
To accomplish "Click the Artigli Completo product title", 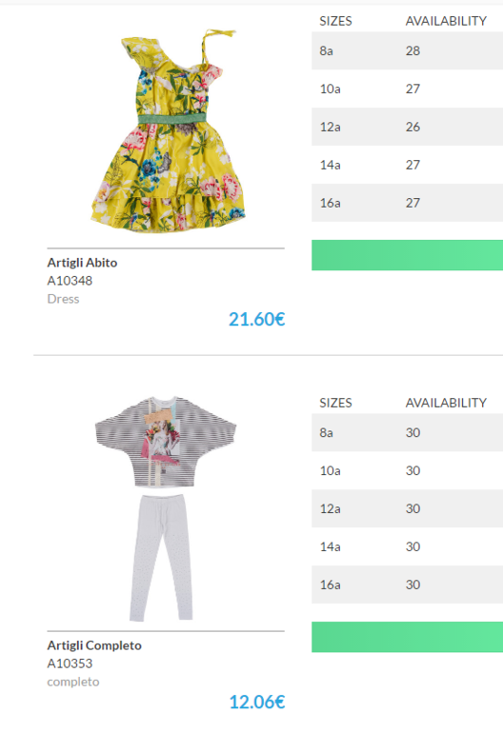I will (x=94, y=645).
